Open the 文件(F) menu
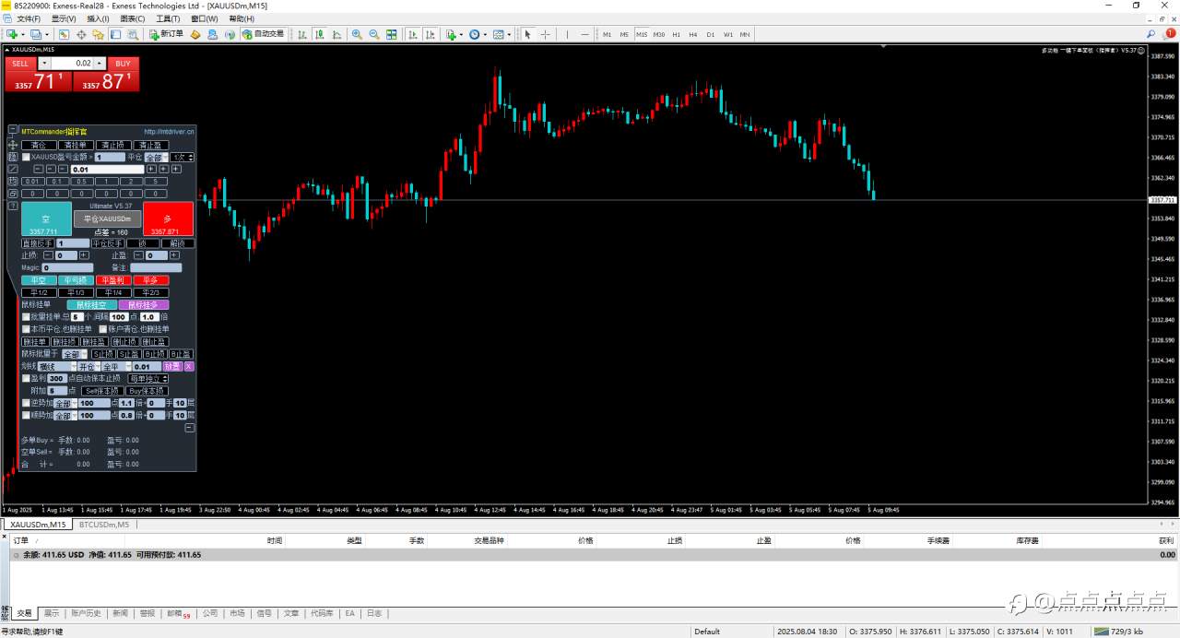 29,18
